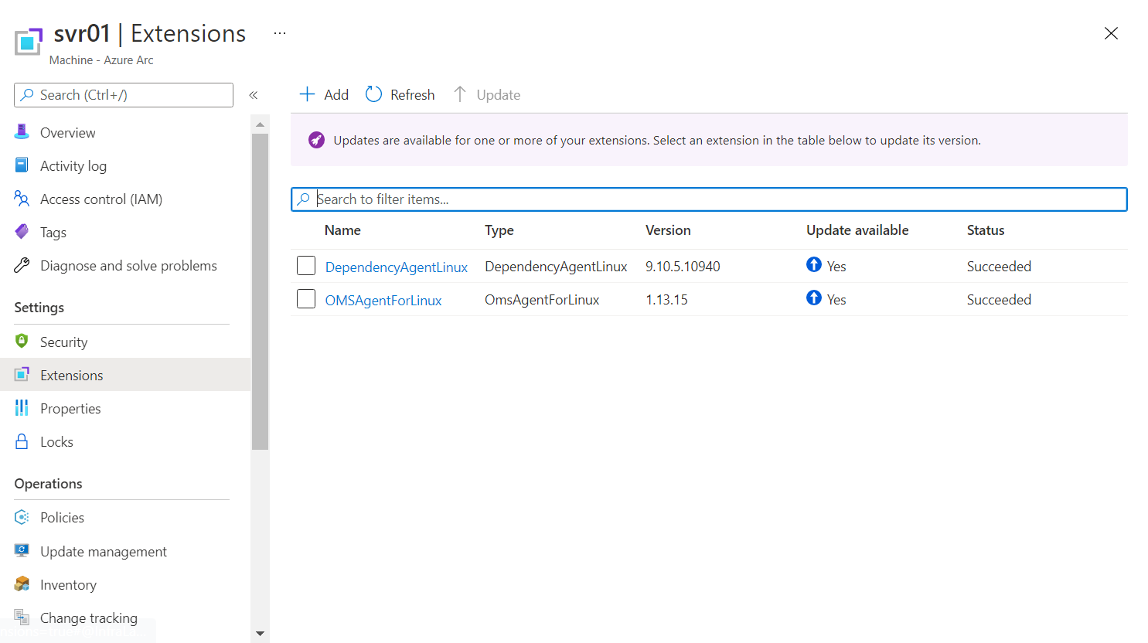Click the Search to filter items field
Image resolution: width=1148 pixels, height=643 pixels.
[709, 199]
